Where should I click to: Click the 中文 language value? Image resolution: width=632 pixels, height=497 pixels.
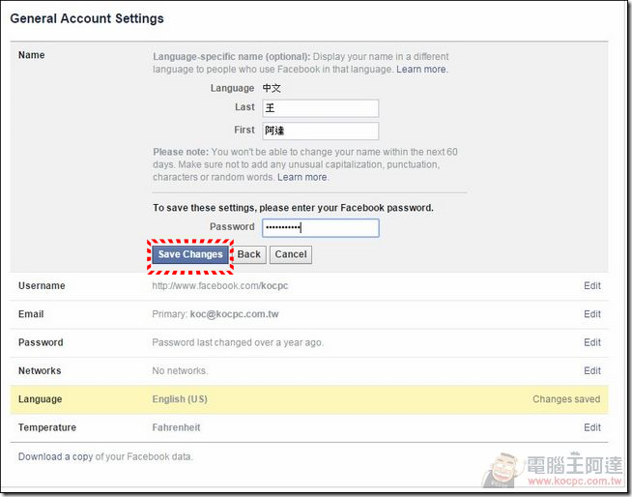coord(272,88)
